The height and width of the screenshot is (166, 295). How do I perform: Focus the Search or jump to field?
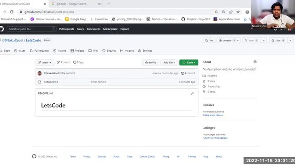point(31,29)
